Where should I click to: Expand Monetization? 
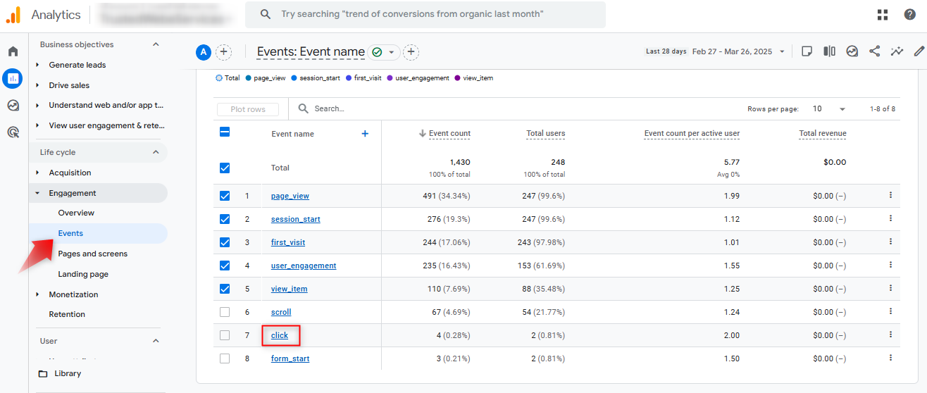click(37, 294)
